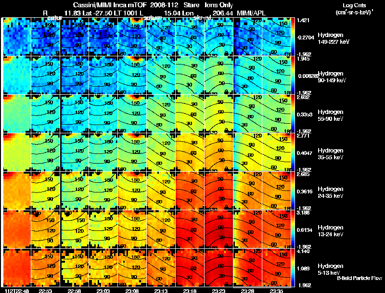Click the 23:35 panel in the 35-55 keV row
Screen dimensions: 385x293
click(x=276, y=153)
